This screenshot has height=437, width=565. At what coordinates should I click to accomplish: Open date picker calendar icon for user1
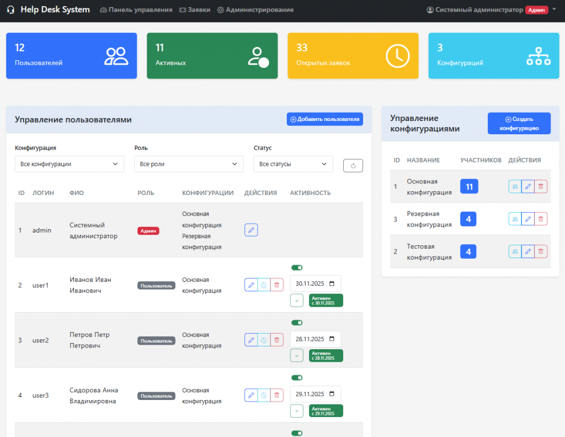(x=332, y=283)
